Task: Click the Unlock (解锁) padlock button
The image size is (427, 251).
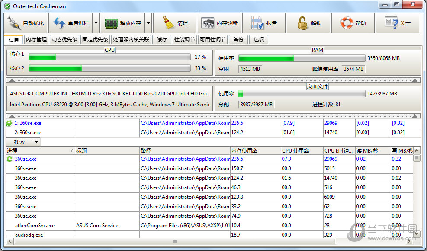Action: coord(308,23)
